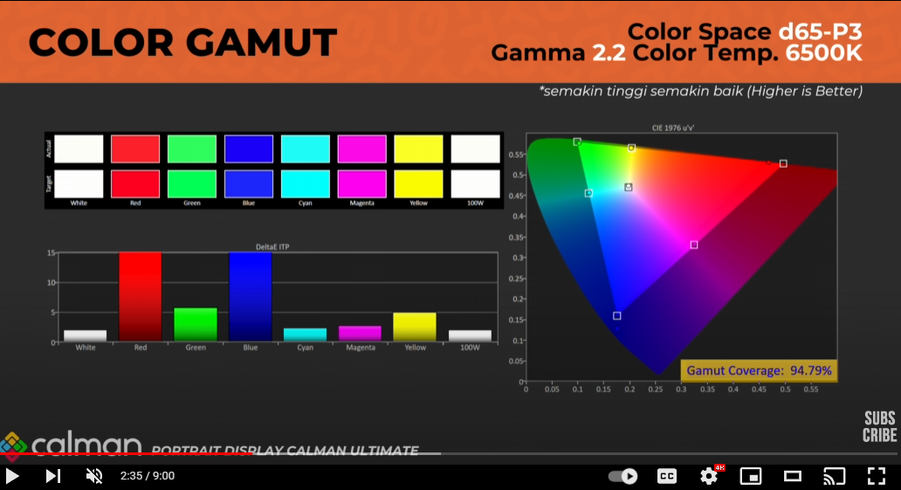Click the SUBSCRIBE watermark
901x490 pixels.
(x=879, y=427)
